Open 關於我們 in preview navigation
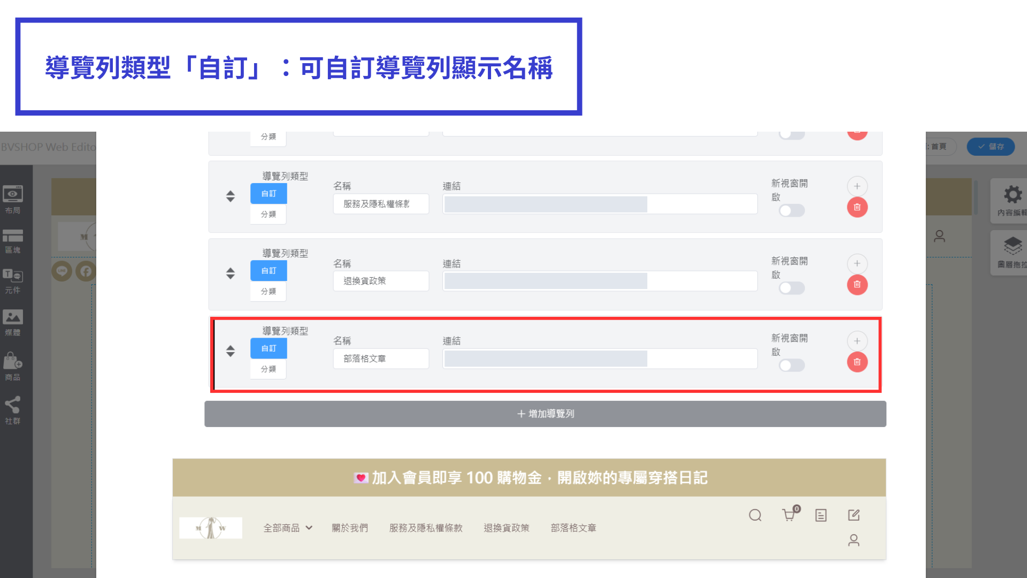Image resolution: width=1027 pixels, height=578 pixels. click(350, 528)
